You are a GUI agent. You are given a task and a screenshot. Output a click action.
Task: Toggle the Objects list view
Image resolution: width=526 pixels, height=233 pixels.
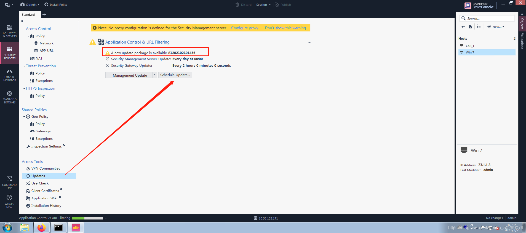479,27
